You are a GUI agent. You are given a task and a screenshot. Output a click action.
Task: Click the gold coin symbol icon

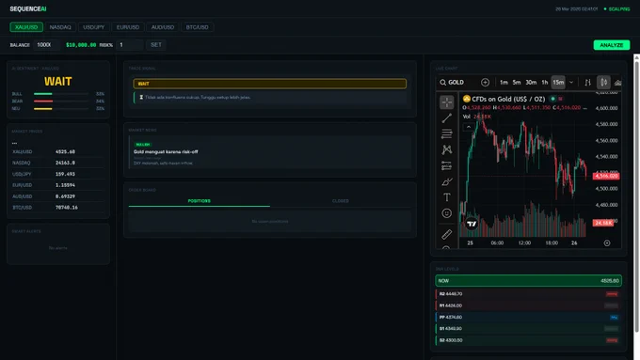[467, 99]
